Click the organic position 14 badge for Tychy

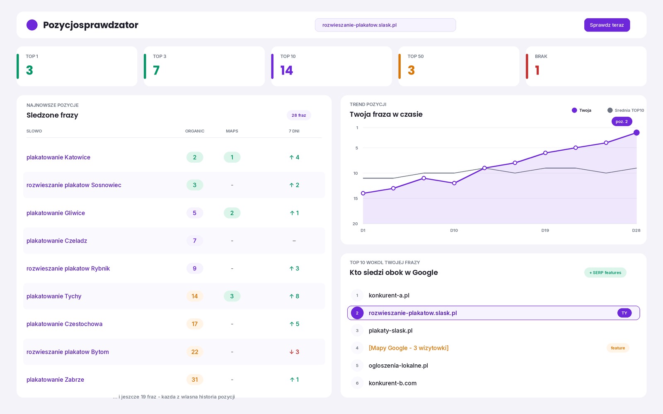pos(195,296)
